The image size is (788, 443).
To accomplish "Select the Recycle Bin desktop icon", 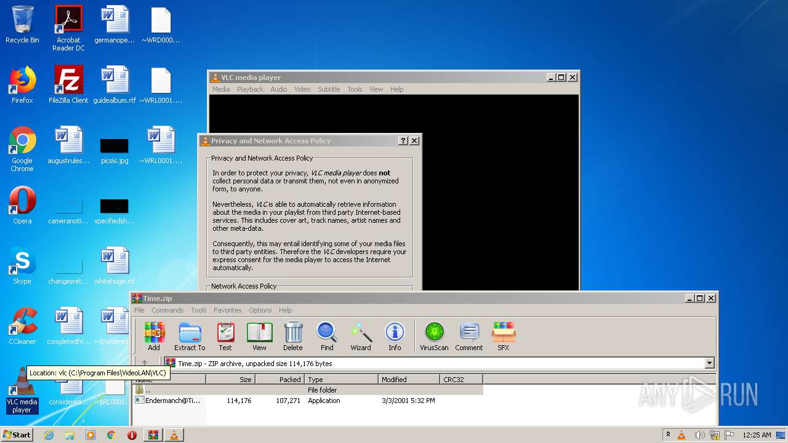I will pyautogui.click(x=22, y=25).
